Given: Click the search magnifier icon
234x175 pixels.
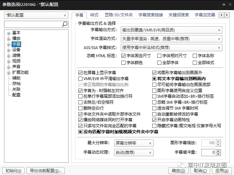Looking at the screenshot, I should point(65,24).
